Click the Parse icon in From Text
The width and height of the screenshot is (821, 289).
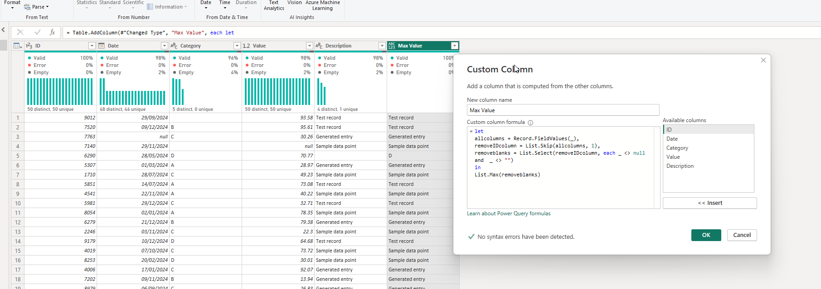click(x=27, y=7)
